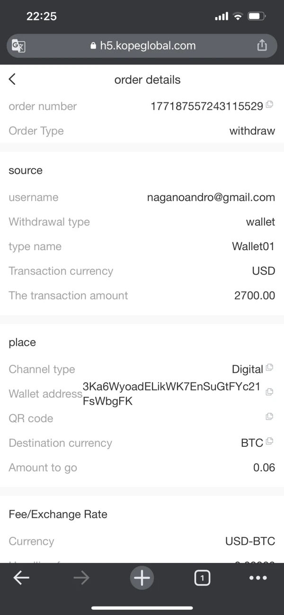Open the browser translate icon
Image resolution: width=284 pixels, height=615 pixels.
click(18, 45)
